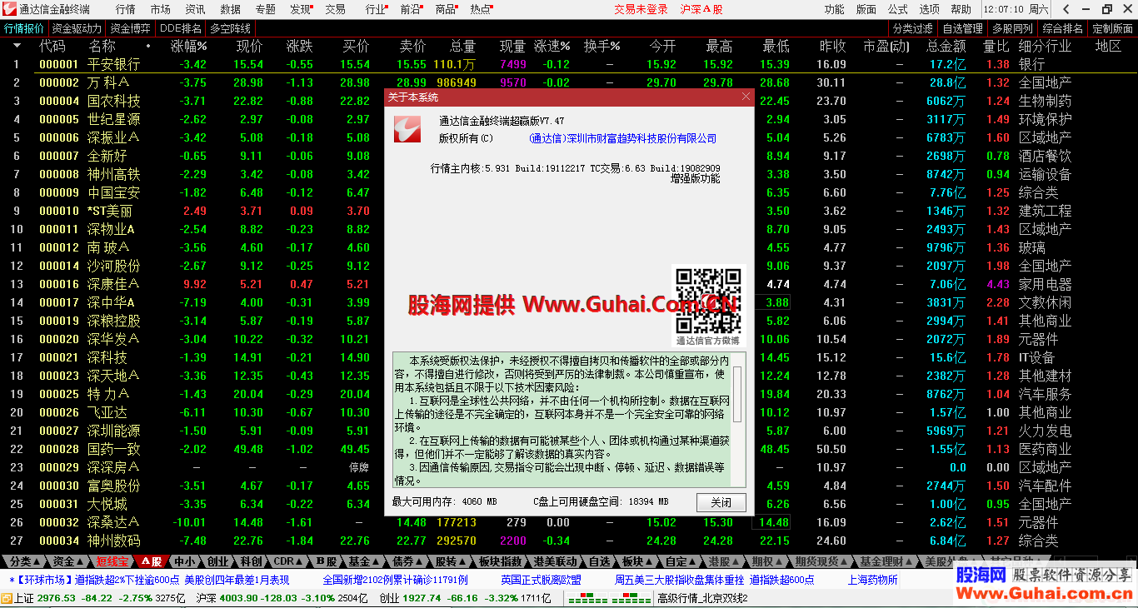The image size is (1138, 608).
Task: Close the 关于本系统 dialog with X icon
Action: (746, 97)
